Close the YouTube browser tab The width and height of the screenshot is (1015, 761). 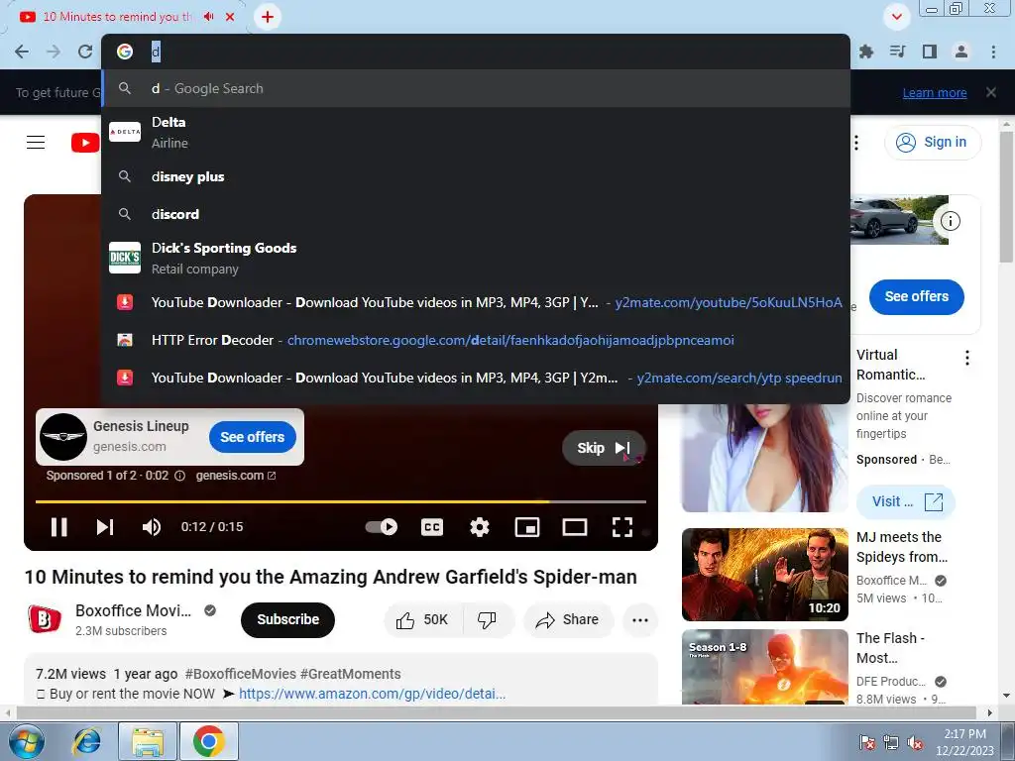click(x=230, y=17)
